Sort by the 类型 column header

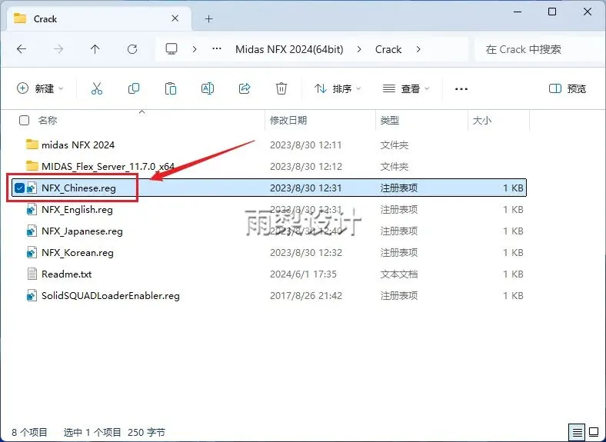pyautogui.click(x=389, y=121)
